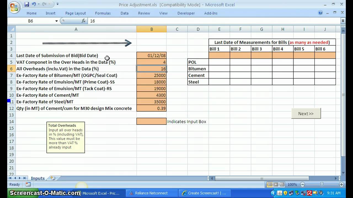Click the Insert Function fx icon
This screenshot has width=353, height=198.
coord(84,21)
